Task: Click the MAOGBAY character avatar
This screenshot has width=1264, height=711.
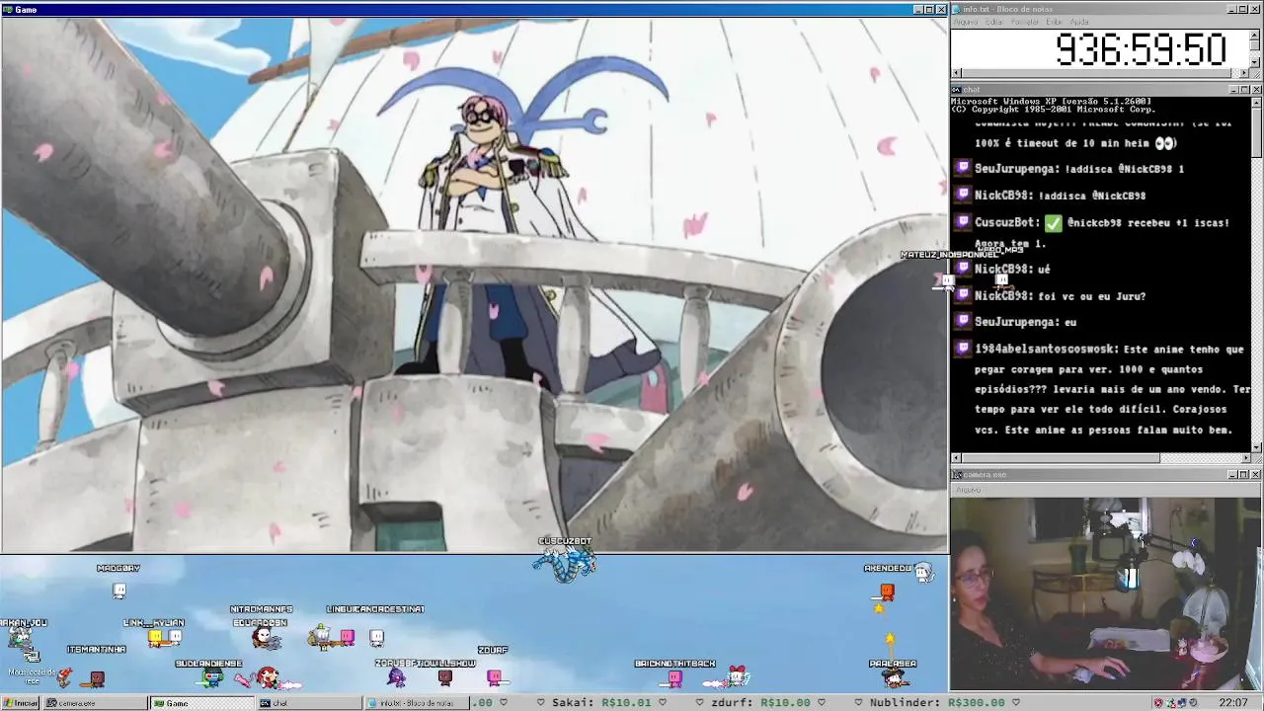Action: point(119,591)
